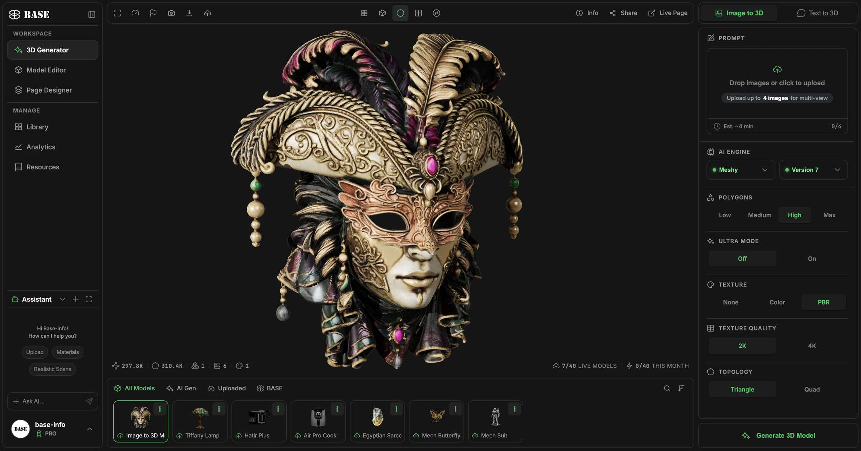Open Model Editor in sidebar
The height and width of the screenshot is (451, 861).
click(52, 70)
